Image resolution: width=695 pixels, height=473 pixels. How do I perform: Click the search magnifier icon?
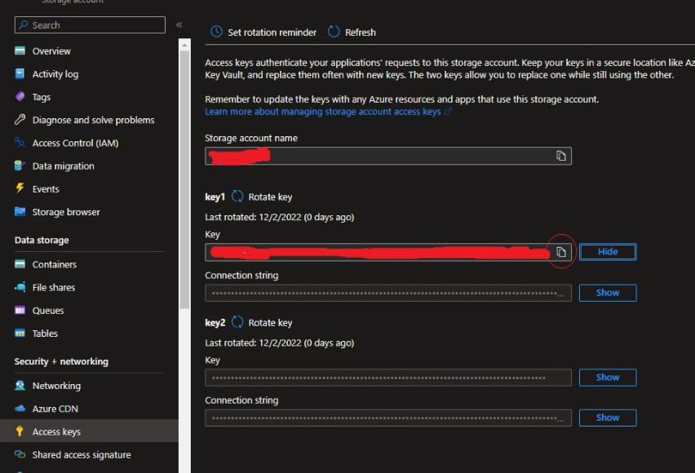(x=24, y=24)
